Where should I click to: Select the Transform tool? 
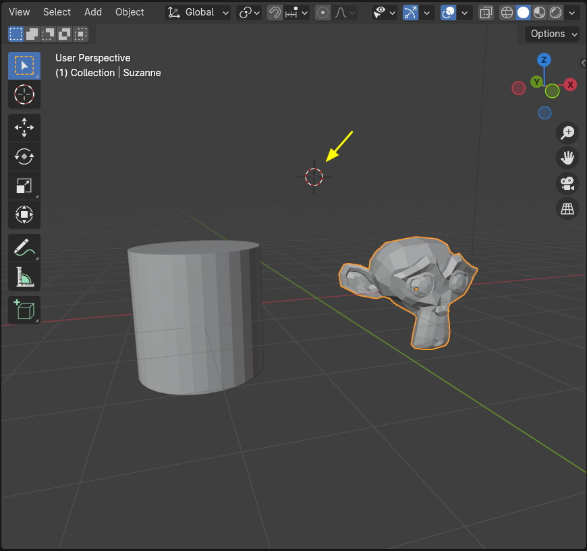pyautogui.click(x=24, y=214)
